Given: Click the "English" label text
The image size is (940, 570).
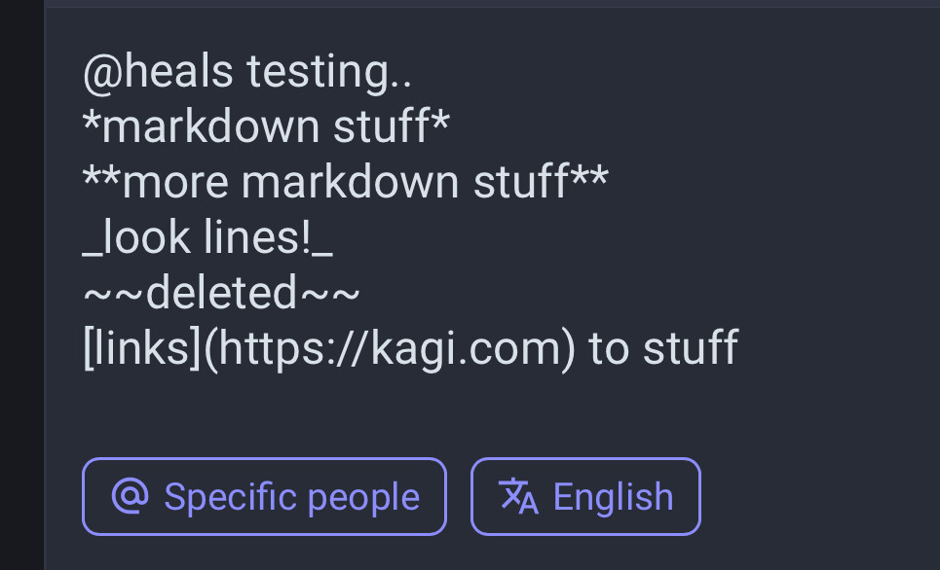Looking at the screenshot, I should [614, 497].
